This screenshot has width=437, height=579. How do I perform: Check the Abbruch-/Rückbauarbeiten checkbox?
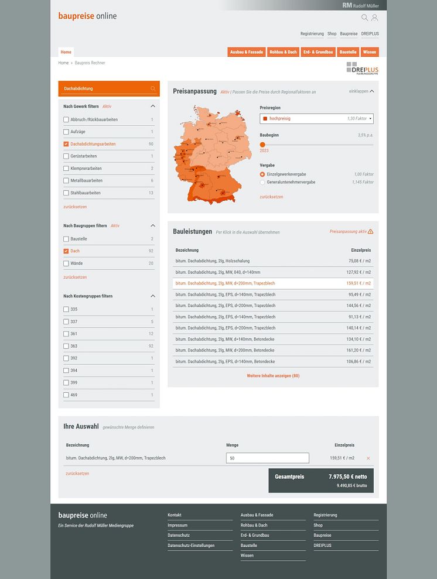pyautogui.click(x=66, y=119)
